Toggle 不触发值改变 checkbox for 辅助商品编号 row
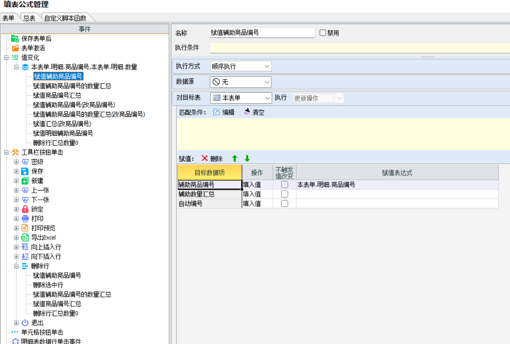 284,184
